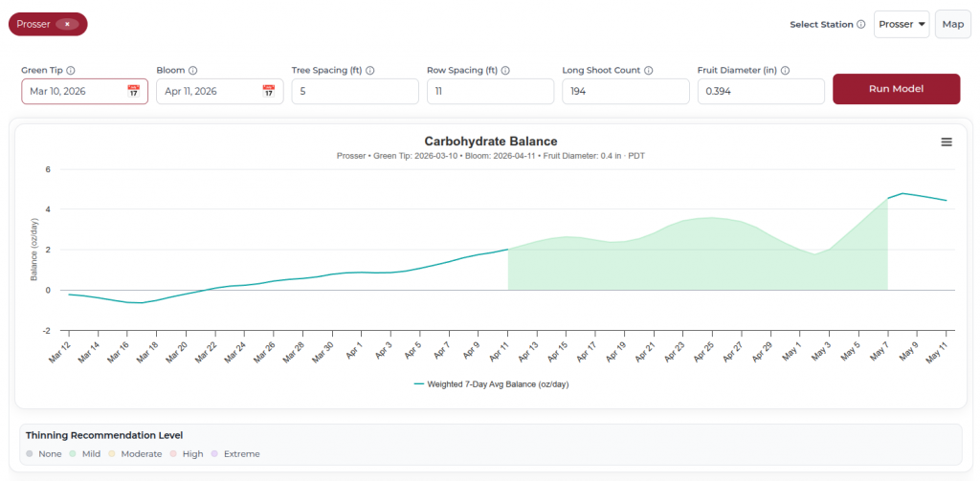Show info for Bloom
Viewport: 980px width, 481px height.
[193, 71]
